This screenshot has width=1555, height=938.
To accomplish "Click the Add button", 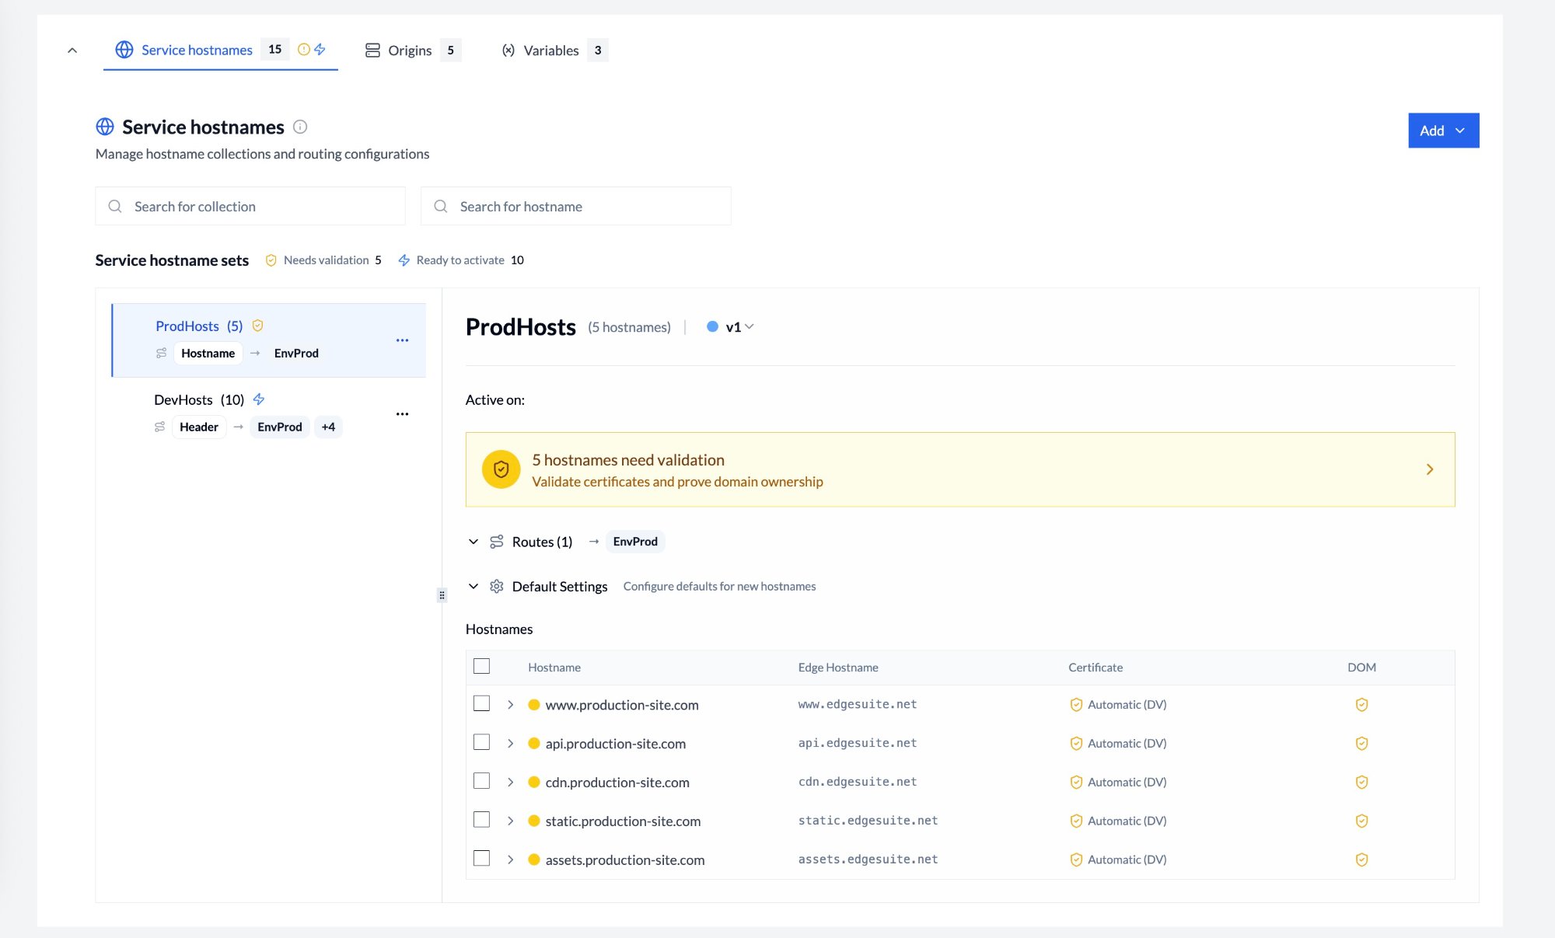I will [1443, 131].
